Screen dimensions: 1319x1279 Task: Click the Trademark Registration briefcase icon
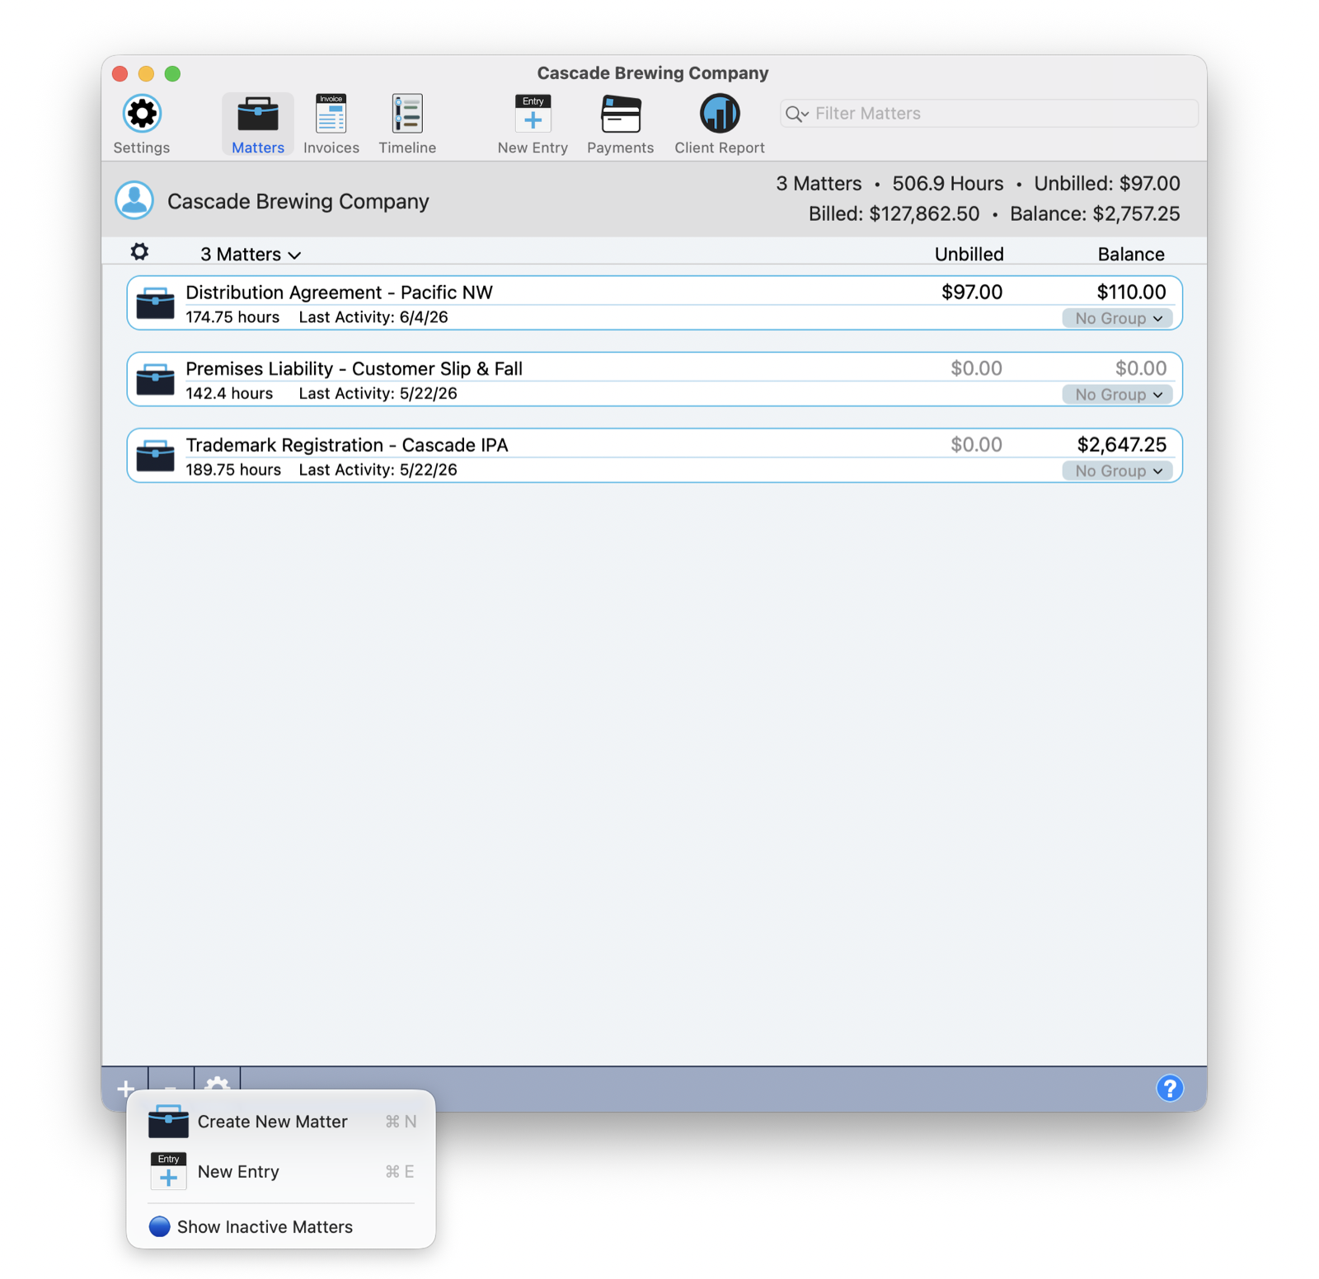pyautogui.click(x=155, y=455)
